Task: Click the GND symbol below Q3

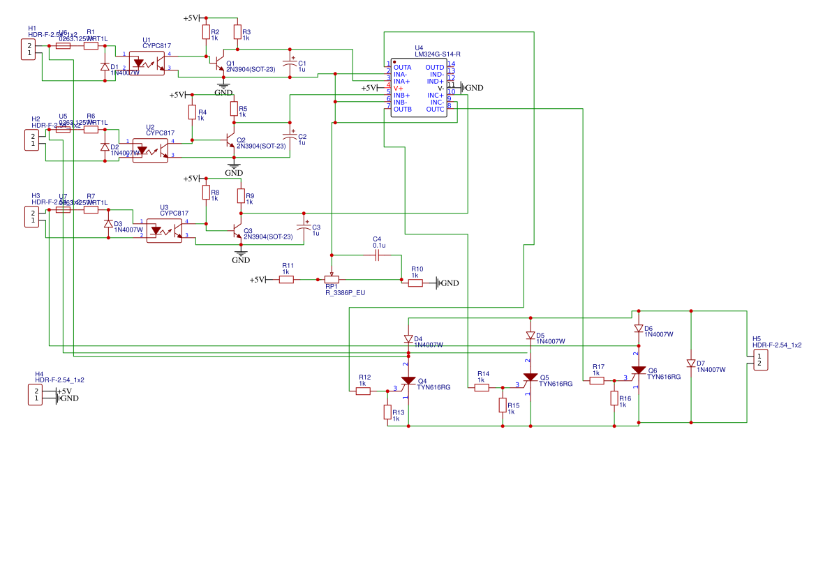Action: coord(240,254)
